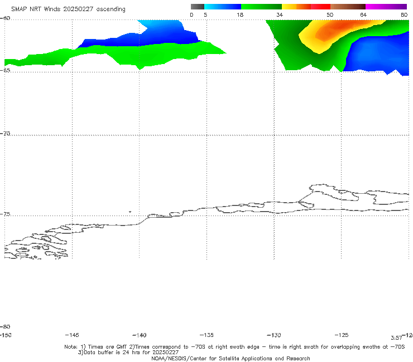
Task: Click the color bar label '5'
Action: point(205,14)
